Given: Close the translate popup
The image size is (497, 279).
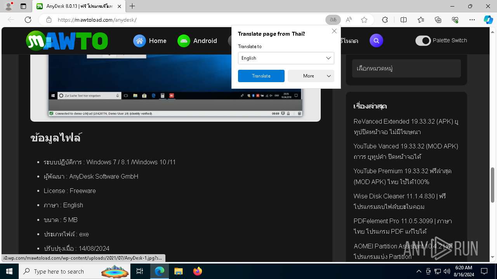Looking at the screenshot, I should pyautogui.click(x=334, y=31).
